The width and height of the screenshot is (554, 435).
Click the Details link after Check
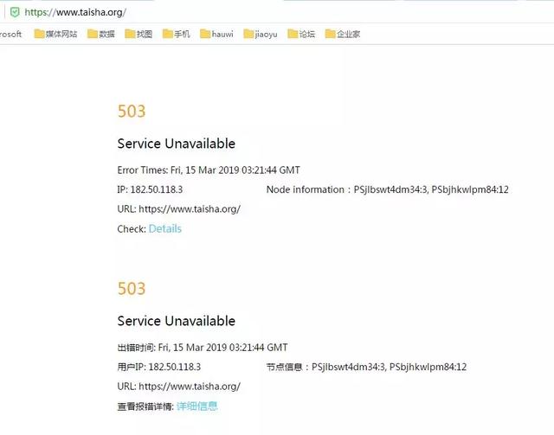click(165, 229)
